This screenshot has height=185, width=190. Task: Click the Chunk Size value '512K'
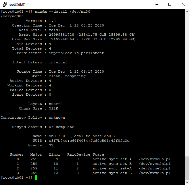(x=53, y=108)
